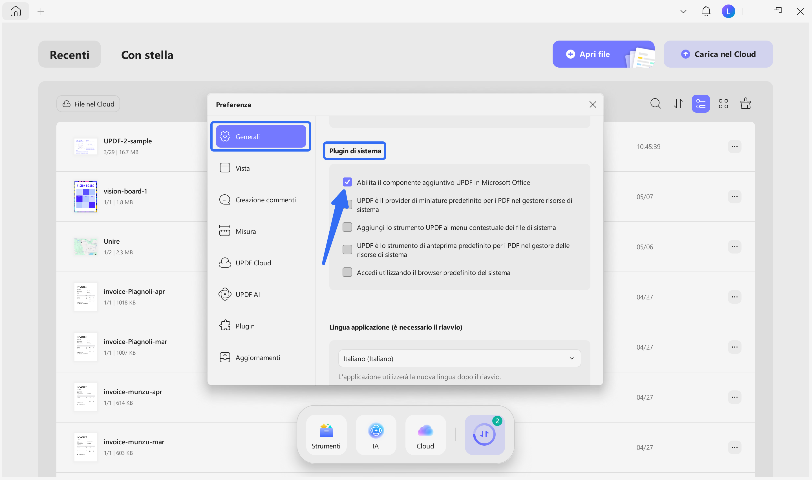This screenshot has height=480, width=812.
Task: Switch to list view icon
Action: tap(701, 103)
